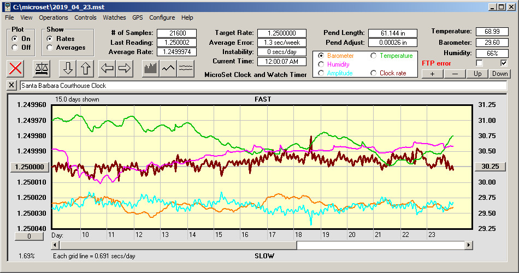Image resolution: width=519 pixels, height=273 pixels.
Task: Click the Up button
Action: (477, 74)
